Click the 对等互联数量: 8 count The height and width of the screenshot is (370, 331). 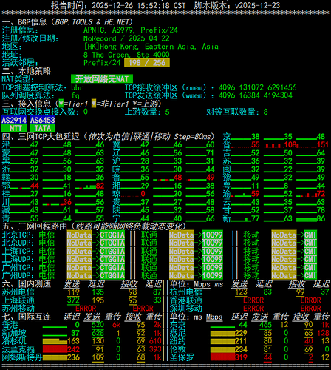tap(237, 112)
